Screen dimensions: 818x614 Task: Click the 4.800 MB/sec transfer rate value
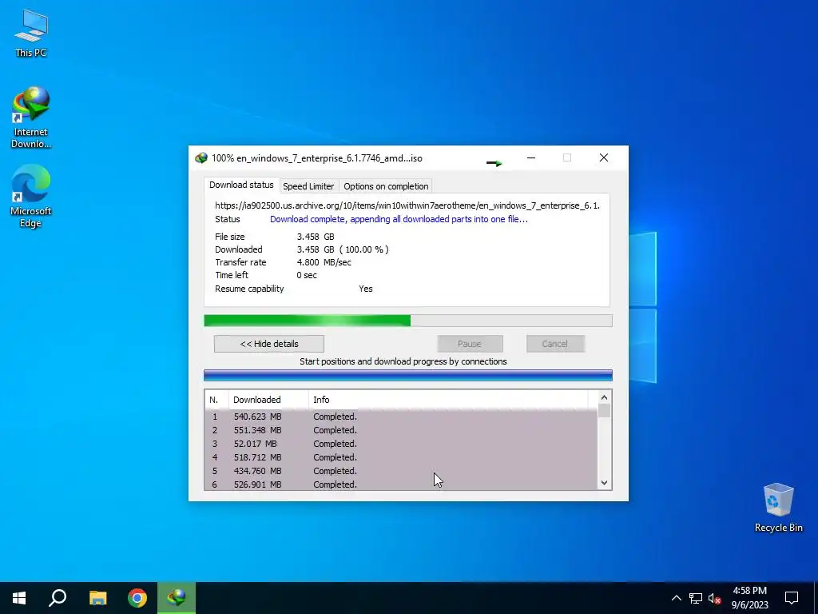tap(324, 262)
